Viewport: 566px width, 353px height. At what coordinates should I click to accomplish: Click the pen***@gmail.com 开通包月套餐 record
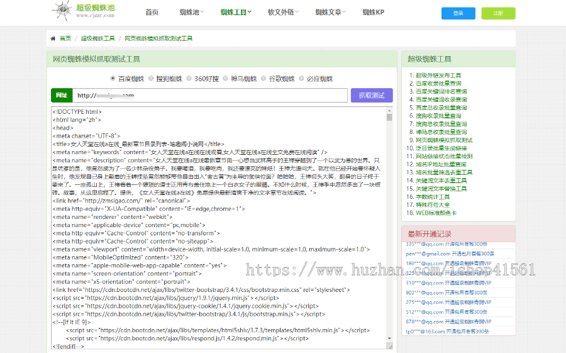(x=450, y=254)
